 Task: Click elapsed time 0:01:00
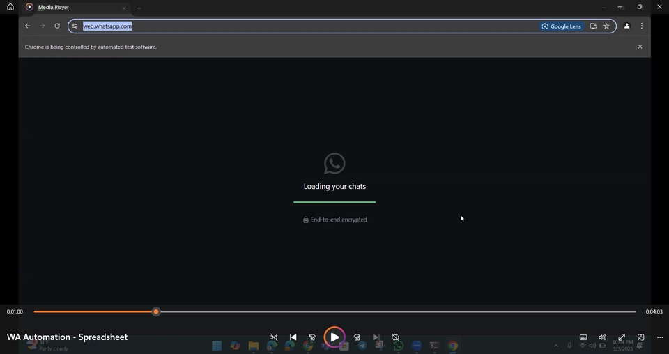point(15,311)
